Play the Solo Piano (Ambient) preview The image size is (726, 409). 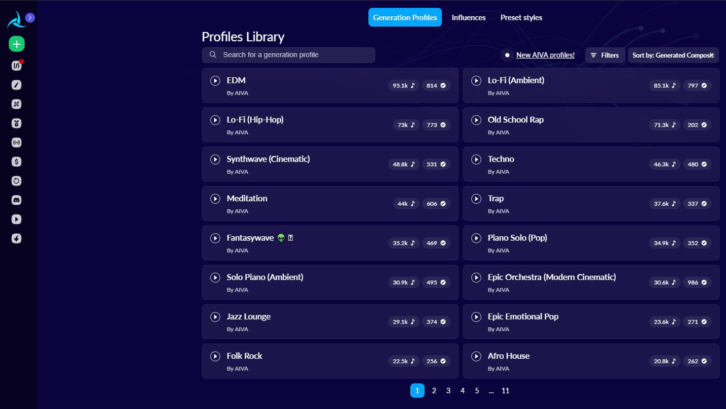[215, 278]
